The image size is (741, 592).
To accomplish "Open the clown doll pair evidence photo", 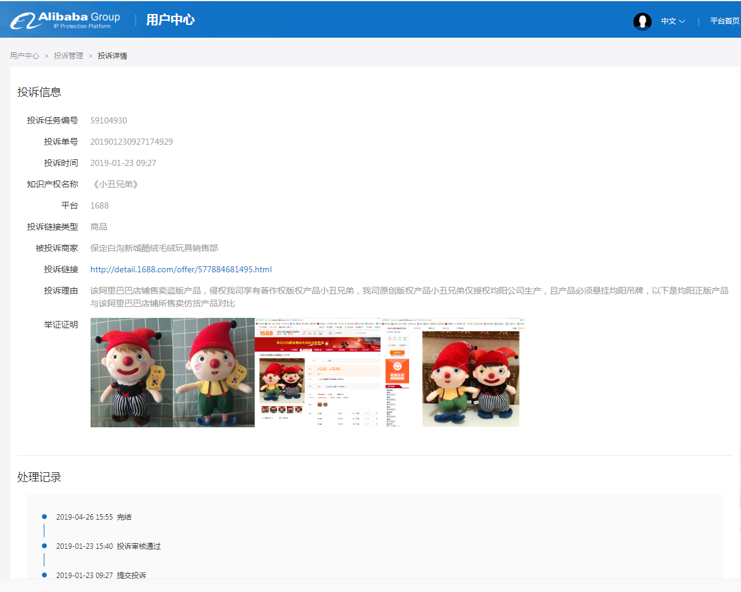I will tap(173, 372).
